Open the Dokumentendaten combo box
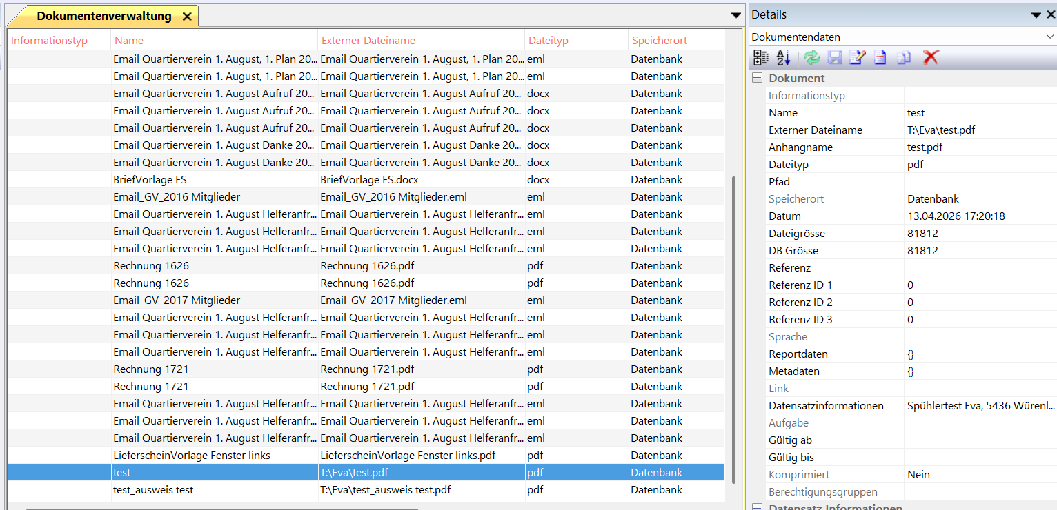Screen dimensions: 1057x510 coord(902,37)
